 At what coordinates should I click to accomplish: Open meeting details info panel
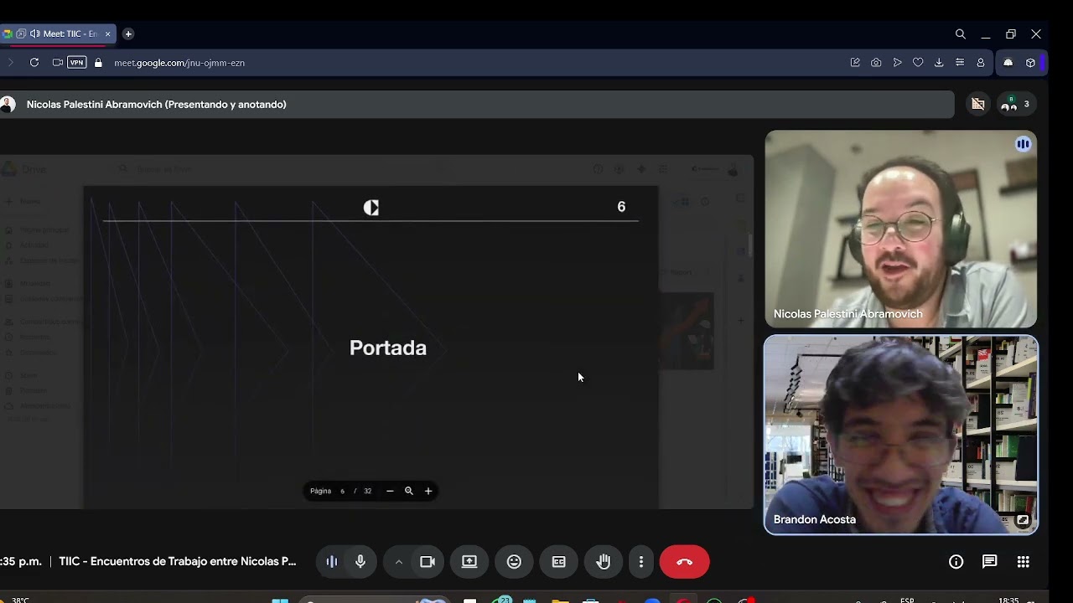click(956, 562)
